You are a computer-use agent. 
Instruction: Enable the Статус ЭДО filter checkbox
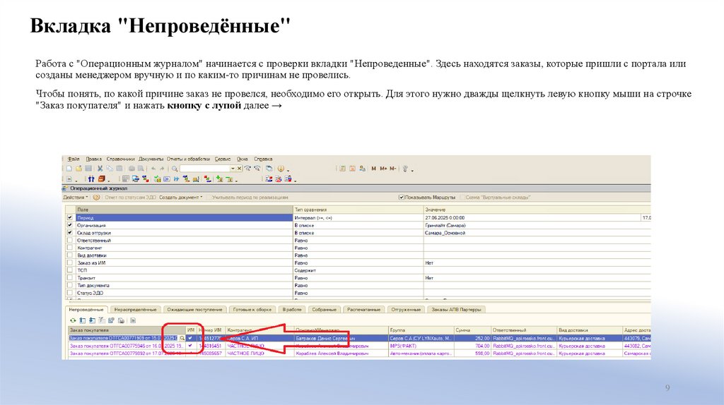(70, 293)
